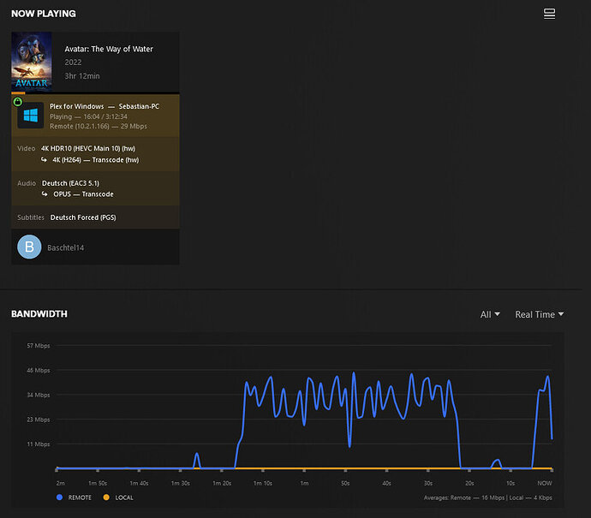Open the Avatar: The Way of Water title
The width and height of the screenshot is (591, 518).
pyautogui.click(x=109, y=49)
